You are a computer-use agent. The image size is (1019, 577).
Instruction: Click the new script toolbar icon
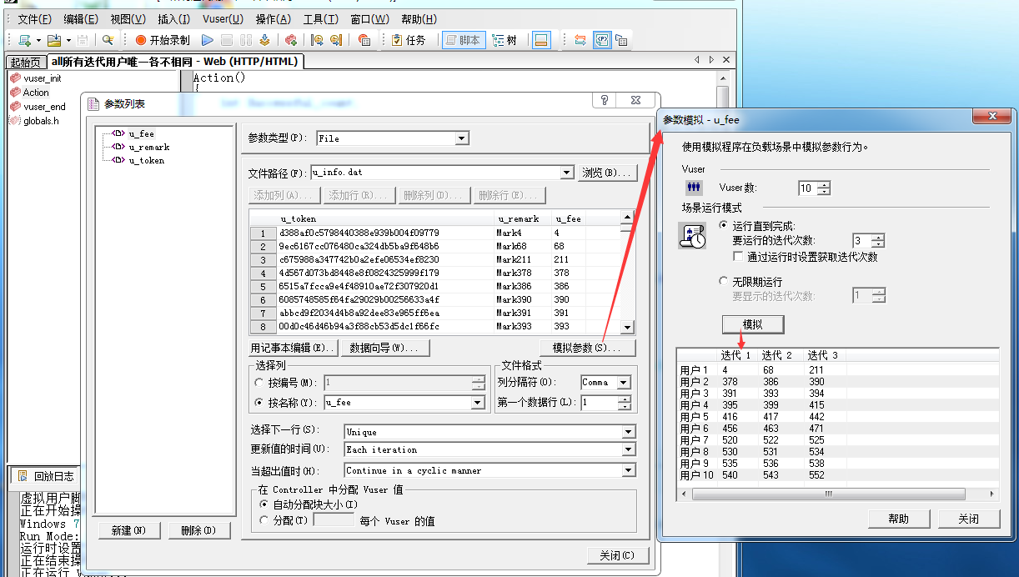pos(24,40)
